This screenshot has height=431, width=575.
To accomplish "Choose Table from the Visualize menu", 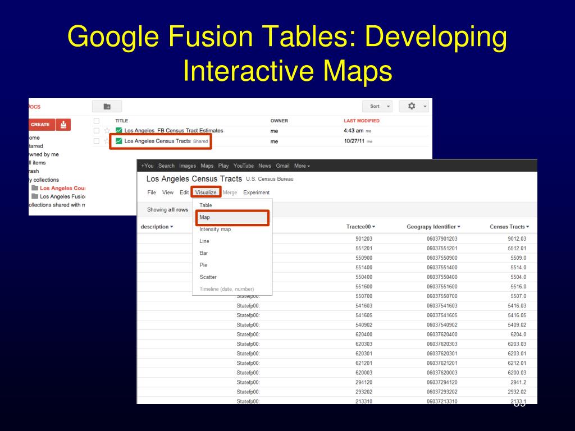I will (232, 205).
